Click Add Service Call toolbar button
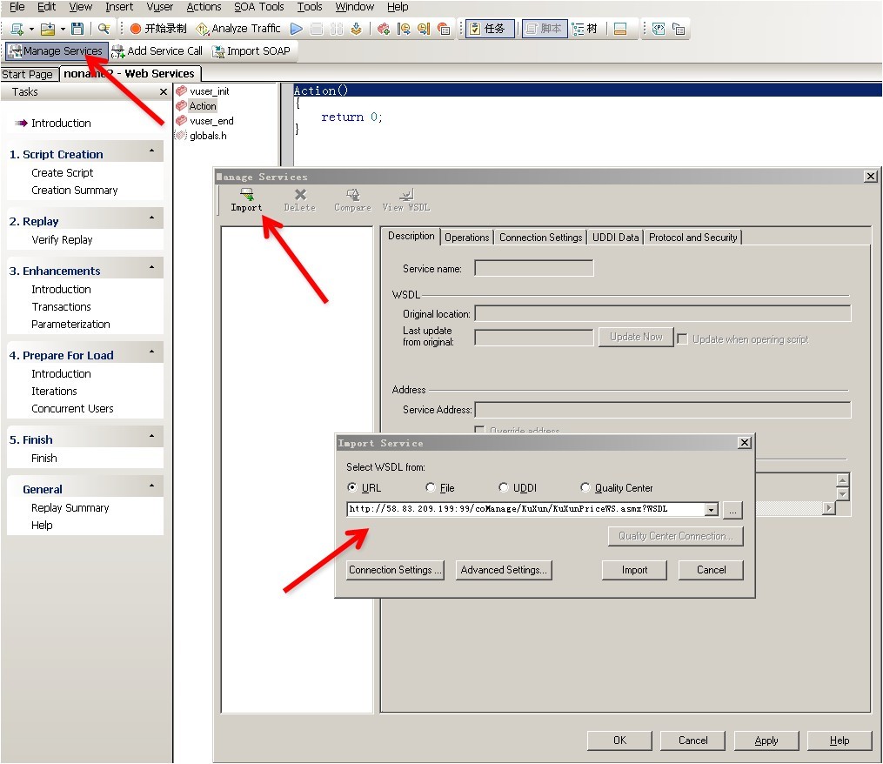Image resolution: width=883 pixels, height=764 pixels. click(x=157, y=50)
